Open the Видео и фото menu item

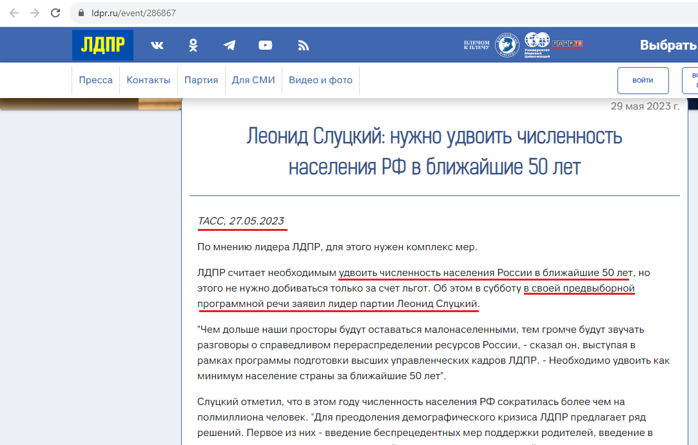point(320,80)
